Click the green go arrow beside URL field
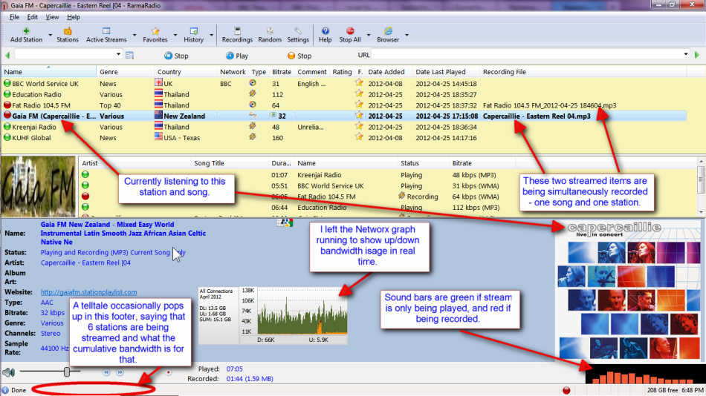706x396 pixels. (x=697, y=55)
